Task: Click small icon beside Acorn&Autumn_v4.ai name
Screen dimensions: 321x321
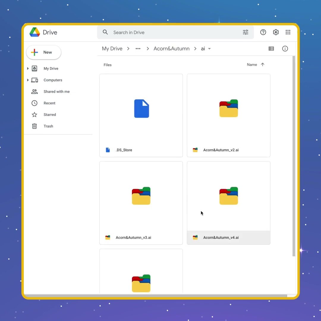Action: (195, 237)
